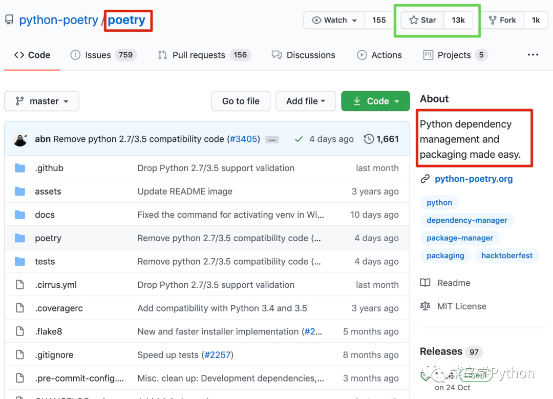Open pull request #3405 link in commit
553x399 pixels.
click(x=243, y=139)
